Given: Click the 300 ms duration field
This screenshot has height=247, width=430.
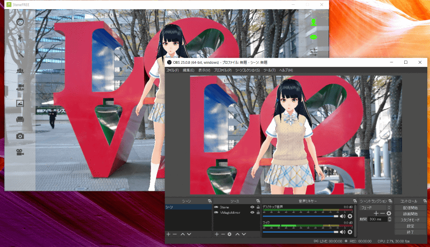Looking at the screenshot, I should [378, 219].
